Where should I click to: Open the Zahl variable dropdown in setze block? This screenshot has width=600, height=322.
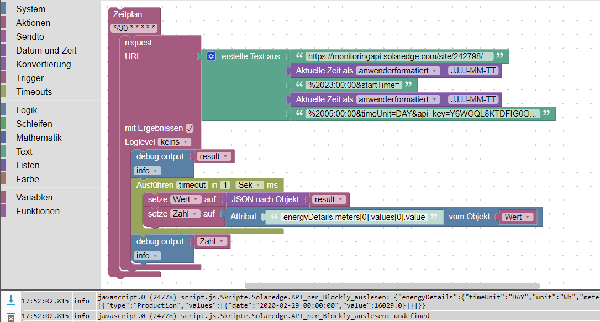[185, 214]
